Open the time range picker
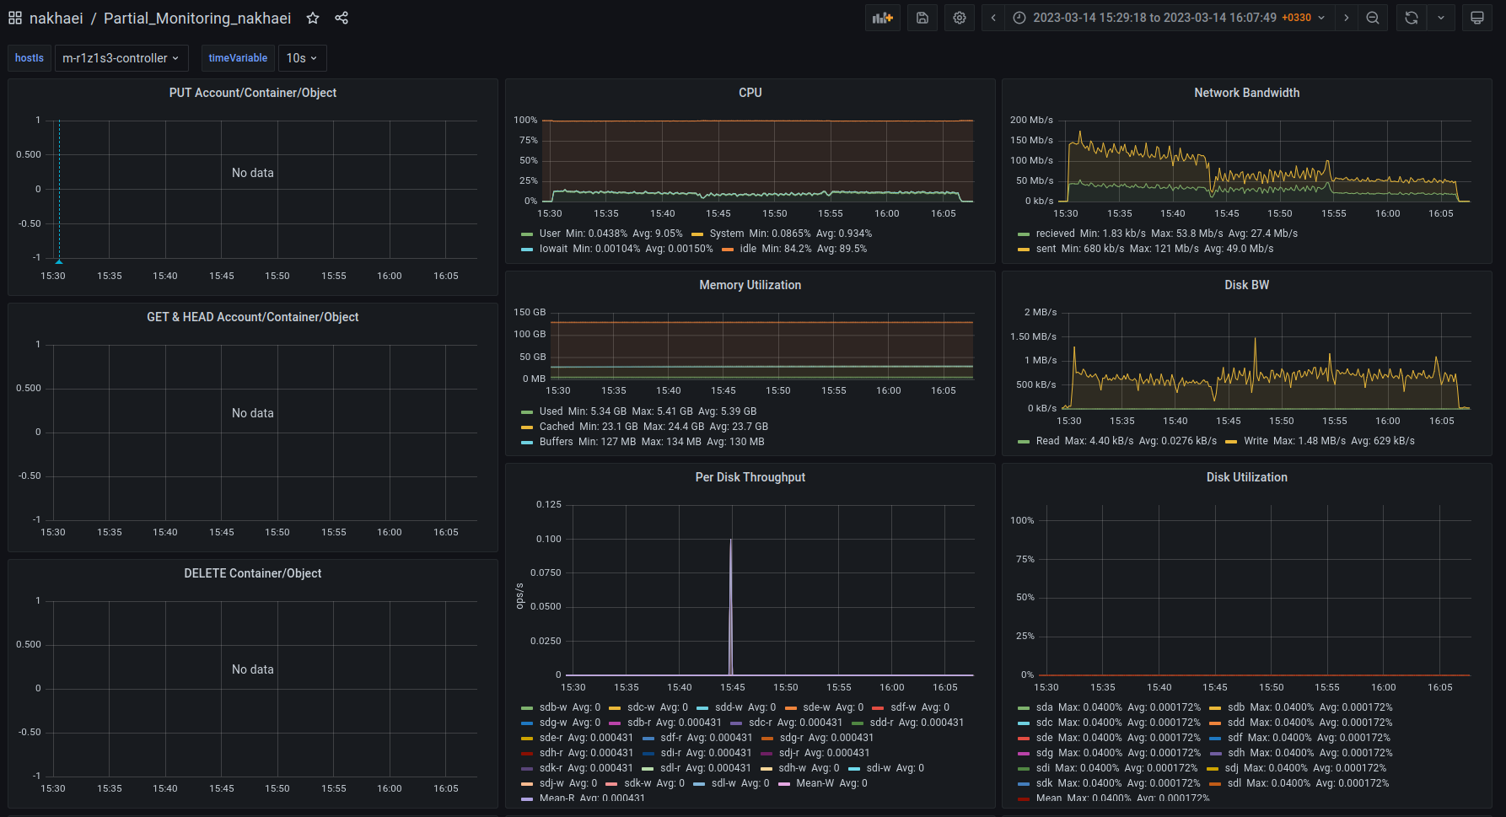1506x817 pixels. (1168, 18)
